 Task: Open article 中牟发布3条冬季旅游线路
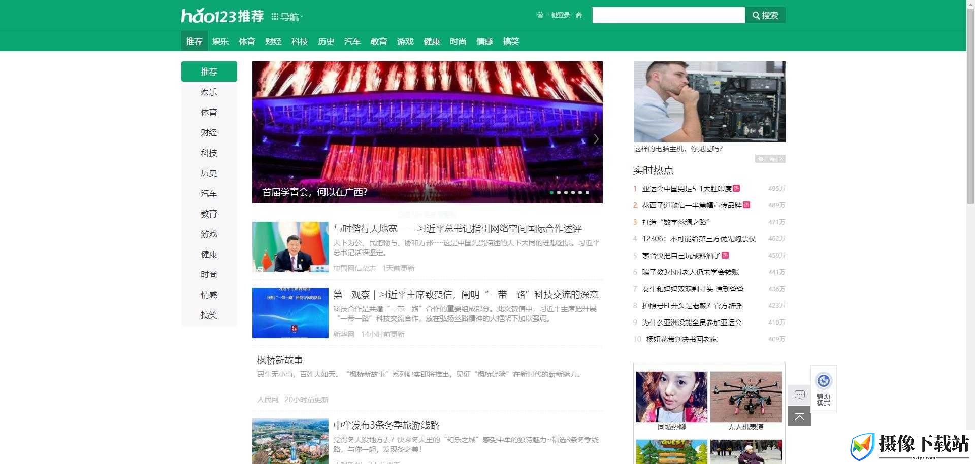tap(386, 425)
